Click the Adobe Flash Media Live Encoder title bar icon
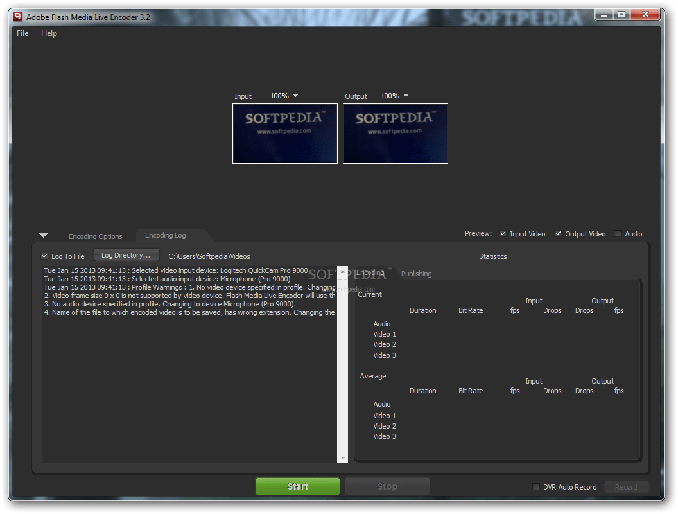This screenshot has width=678, height=514. point(16,16)
